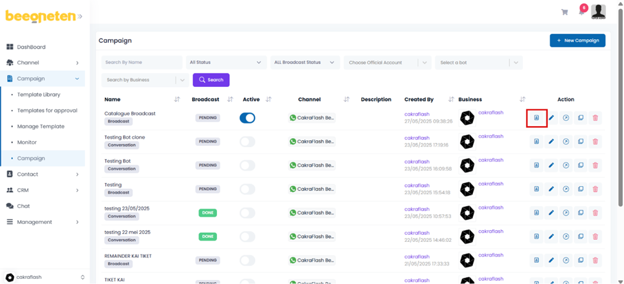Disable the Catalogue Broadcast active toggle

247,118
